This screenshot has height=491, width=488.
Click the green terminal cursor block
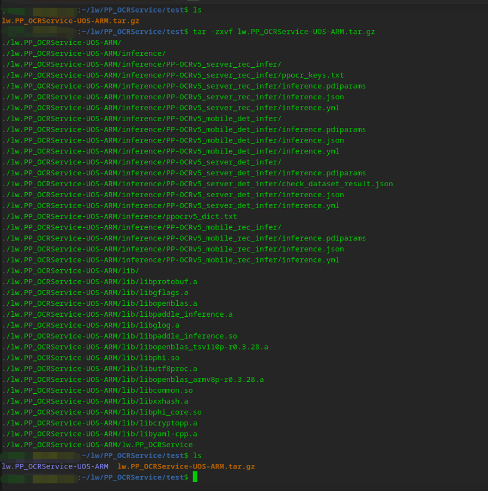[x=195, y=477]
